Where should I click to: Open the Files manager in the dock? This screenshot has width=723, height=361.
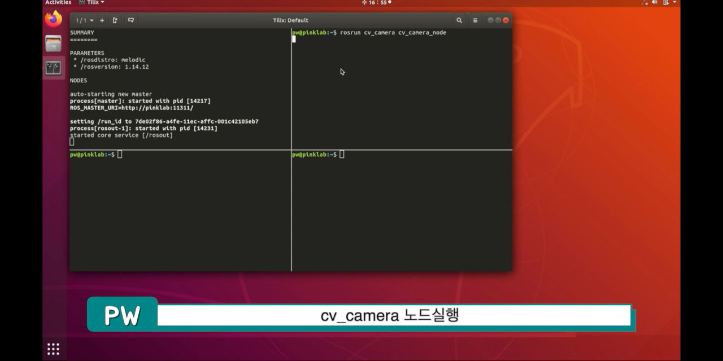(54, 43)
